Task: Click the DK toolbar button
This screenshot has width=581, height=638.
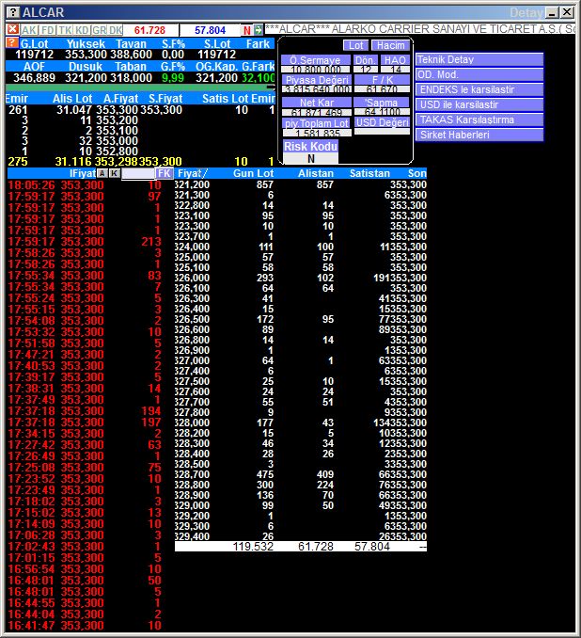Action: [x=116, y=30]
